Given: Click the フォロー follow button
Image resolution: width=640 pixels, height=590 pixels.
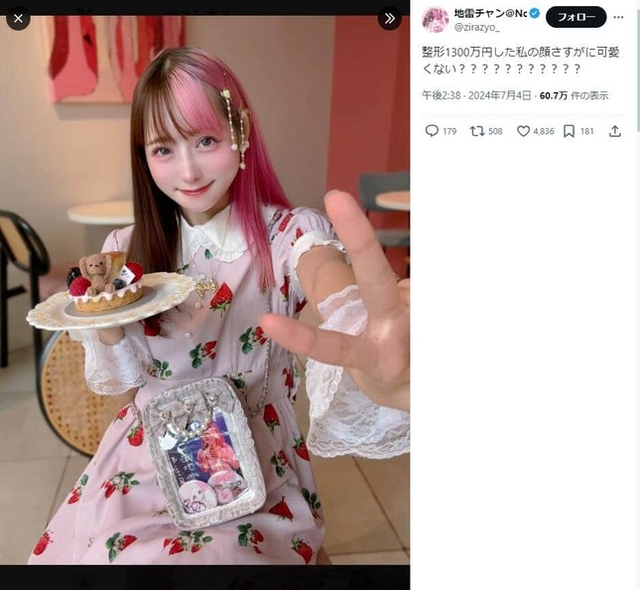Looking at the screenshot, I should click(576, 17).
